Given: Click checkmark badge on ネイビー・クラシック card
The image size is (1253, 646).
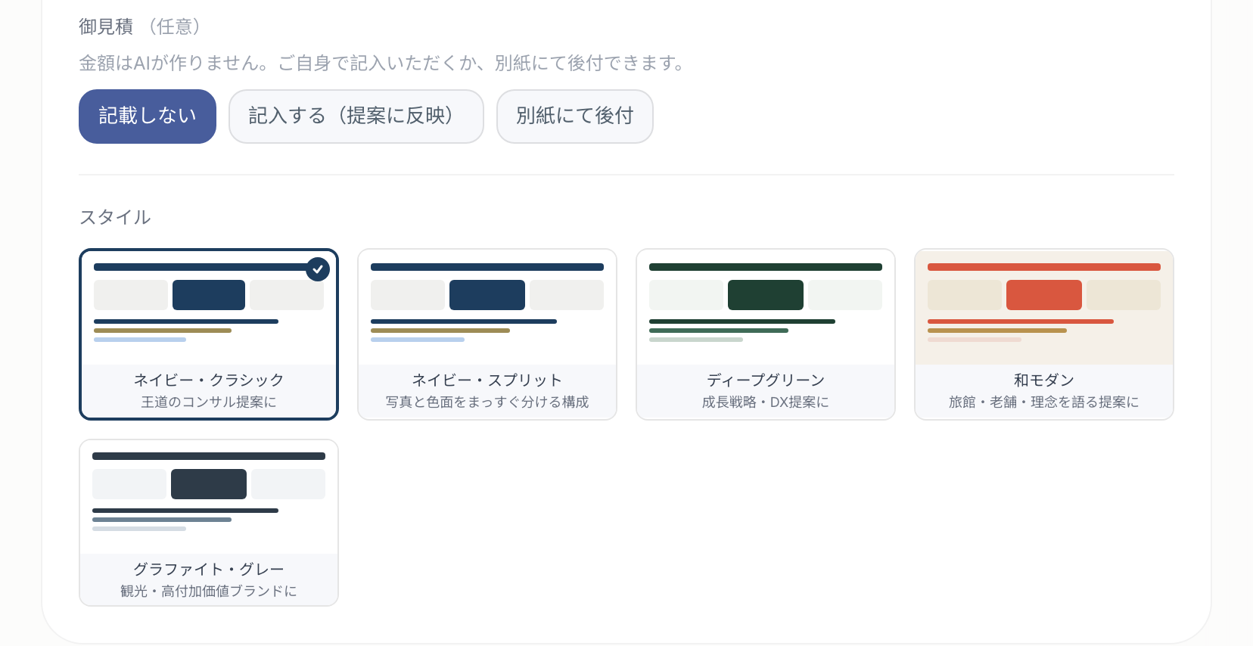Looking at the screenshot, I should (318, 269).
